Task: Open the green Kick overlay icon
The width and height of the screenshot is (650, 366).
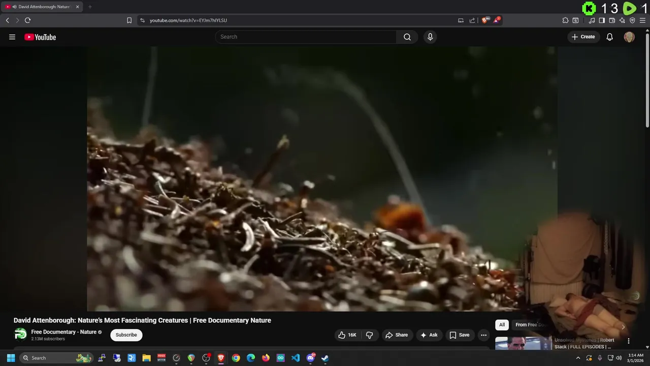Action: pyautogui.click(x=589, y=8)
